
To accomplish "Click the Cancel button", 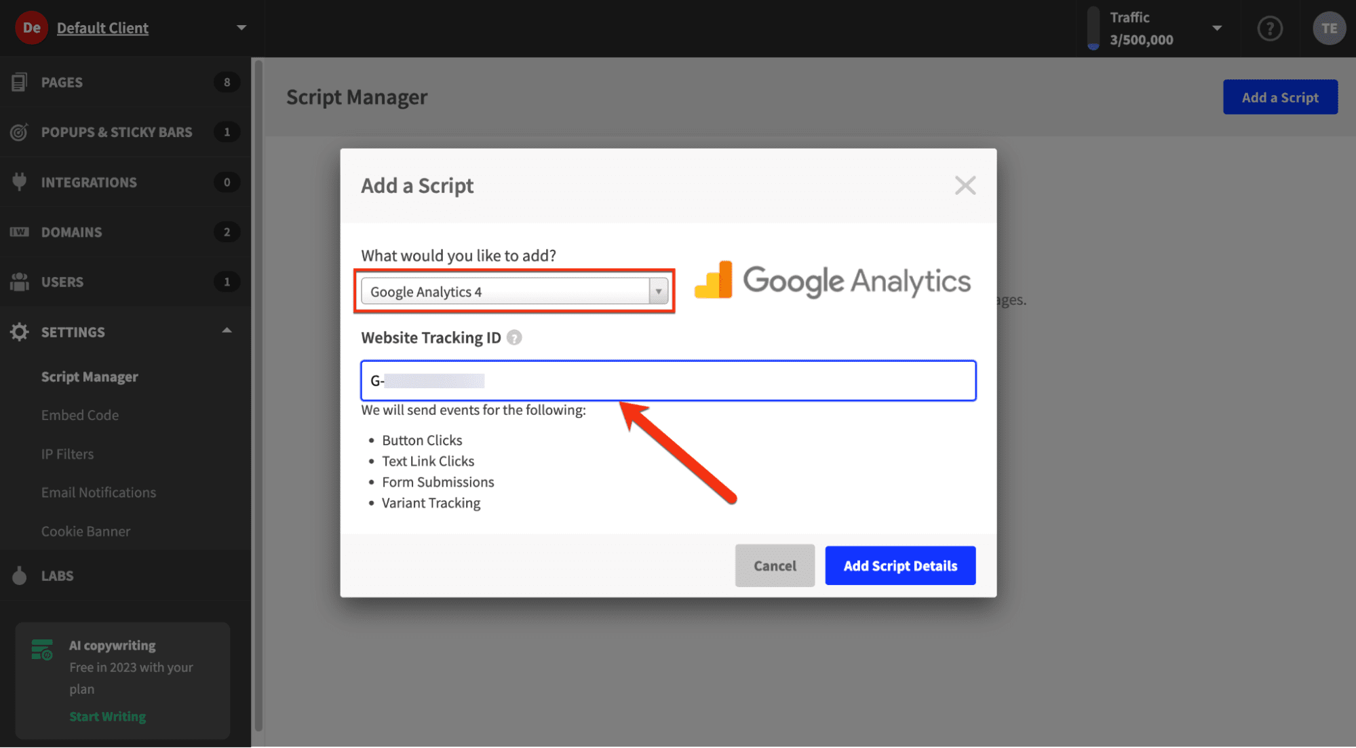I will [x=775, y=565].
